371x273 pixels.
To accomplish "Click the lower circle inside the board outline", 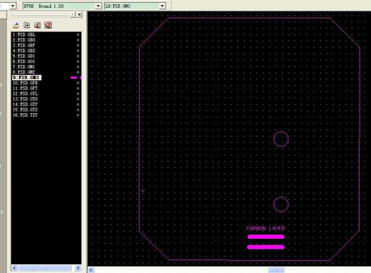I will point(281,204).
